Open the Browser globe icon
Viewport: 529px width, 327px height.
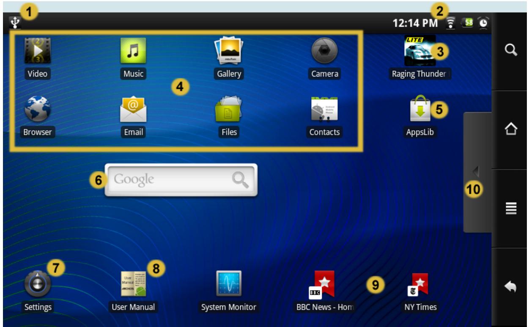[38, 109]
